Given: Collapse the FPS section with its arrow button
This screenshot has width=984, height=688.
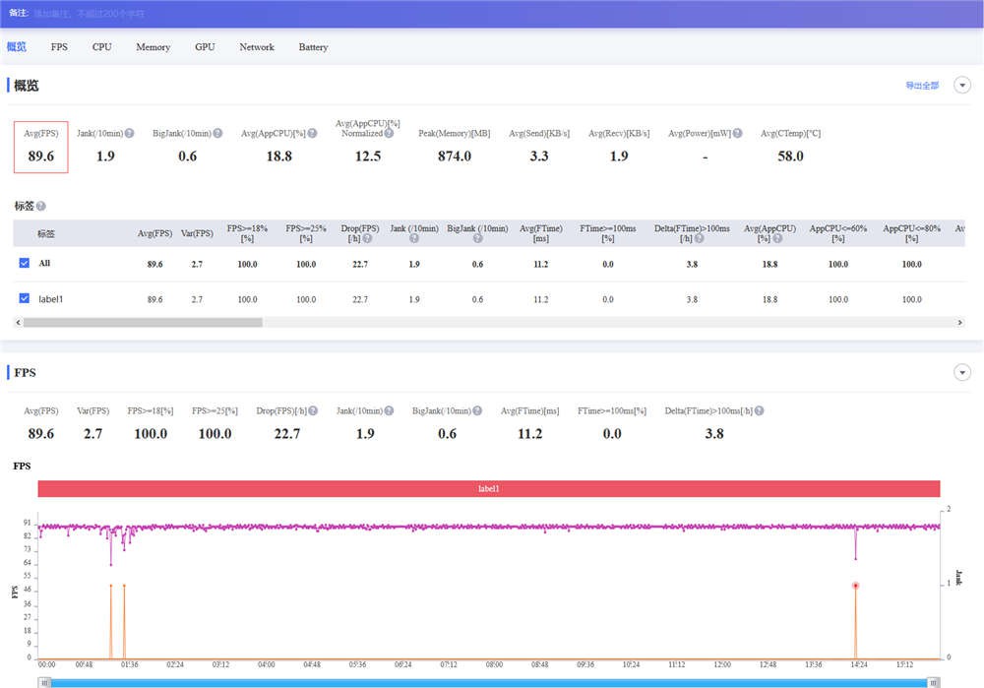Looking at the screenshot, I should (x=962, y=372).
